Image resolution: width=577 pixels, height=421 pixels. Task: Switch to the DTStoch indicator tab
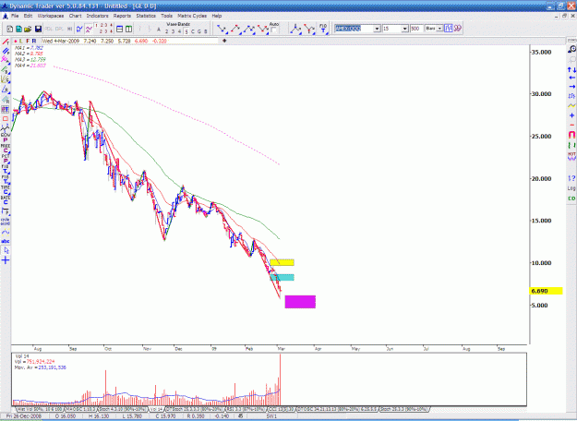pyautogui.click(x=194, y=409)
